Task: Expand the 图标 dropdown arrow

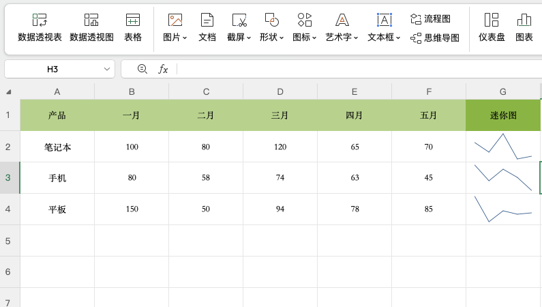Action: pyautogui.click(x=314, y=38)
